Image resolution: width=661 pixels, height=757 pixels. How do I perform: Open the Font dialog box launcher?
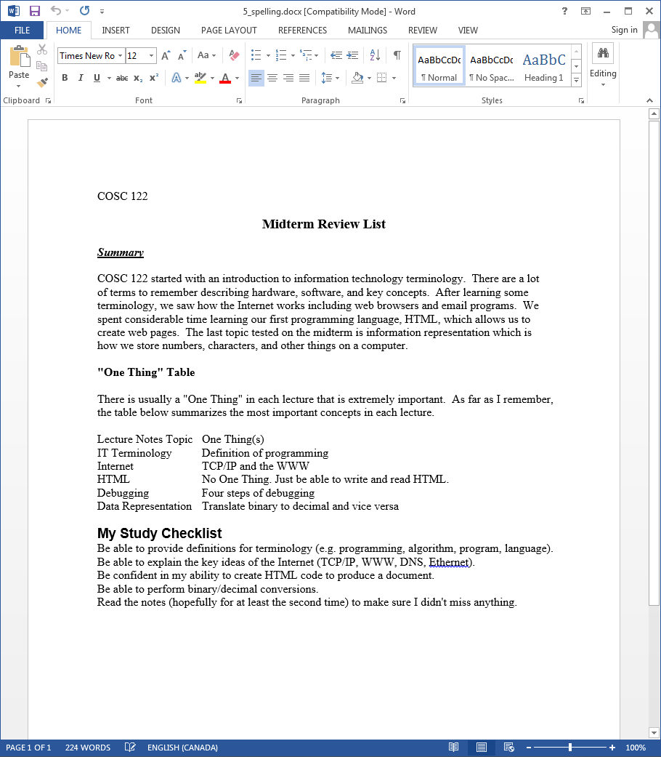click(x=239, y=101)
